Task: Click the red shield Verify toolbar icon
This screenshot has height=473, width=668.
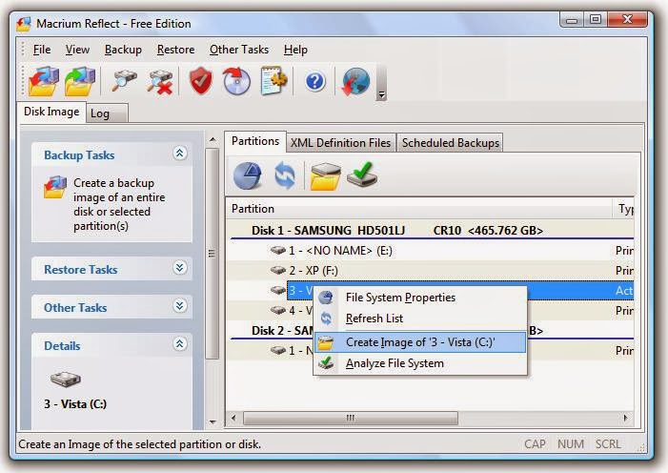Action: tap(201, 81)
